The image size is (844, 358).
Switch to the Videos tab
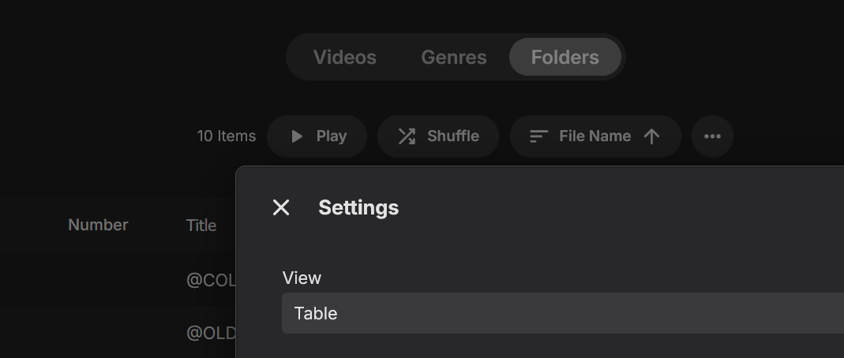point(344,58)
